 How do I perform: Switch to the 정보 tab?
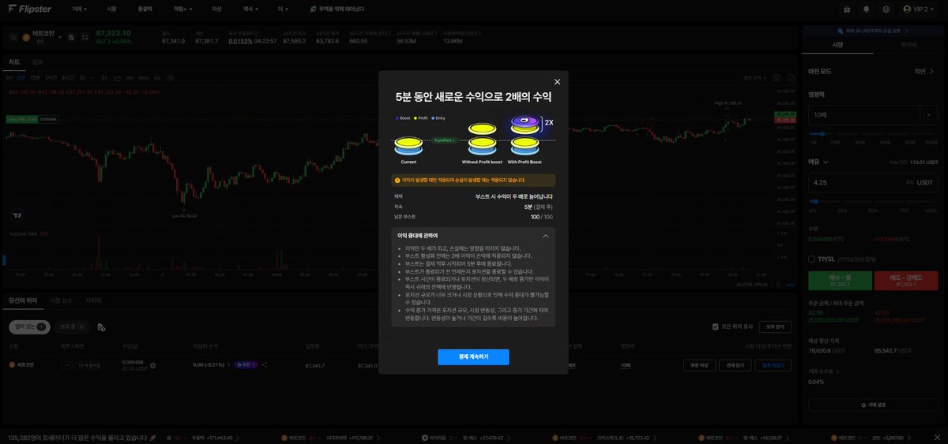[x=37, y=62]
